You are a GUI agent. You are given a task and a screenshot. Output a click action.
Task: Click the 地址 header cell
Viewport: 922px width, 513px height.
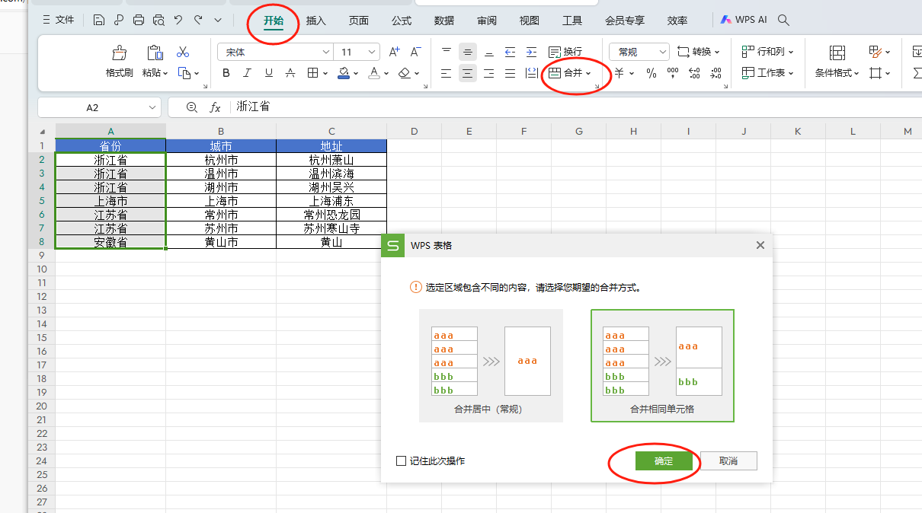point(331,145)
